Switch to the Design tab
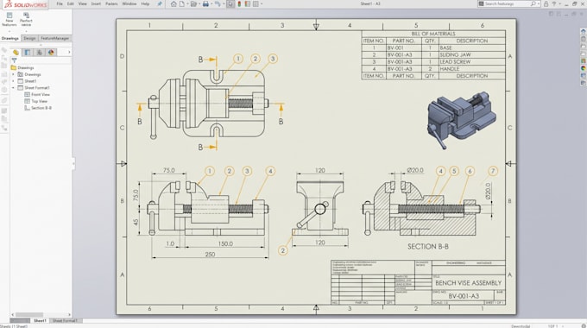This screenshot has height=328, width=587. (29, 38)
